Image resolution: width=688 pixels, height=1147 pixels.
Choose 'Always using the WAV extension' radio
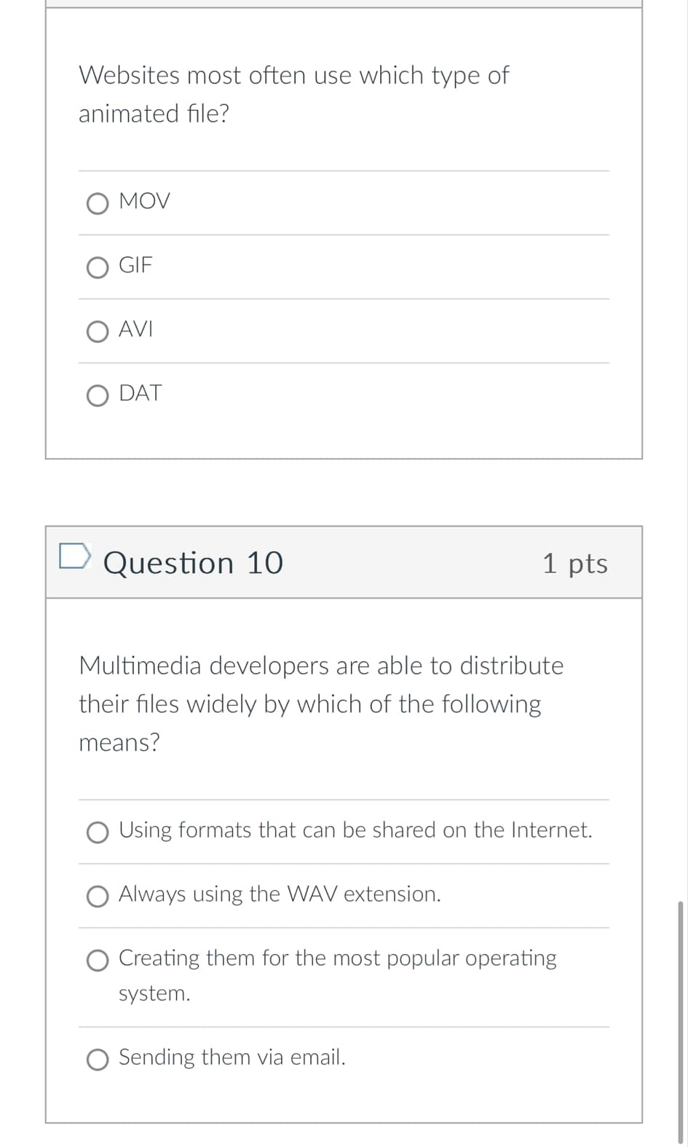(x=98, y=897)
